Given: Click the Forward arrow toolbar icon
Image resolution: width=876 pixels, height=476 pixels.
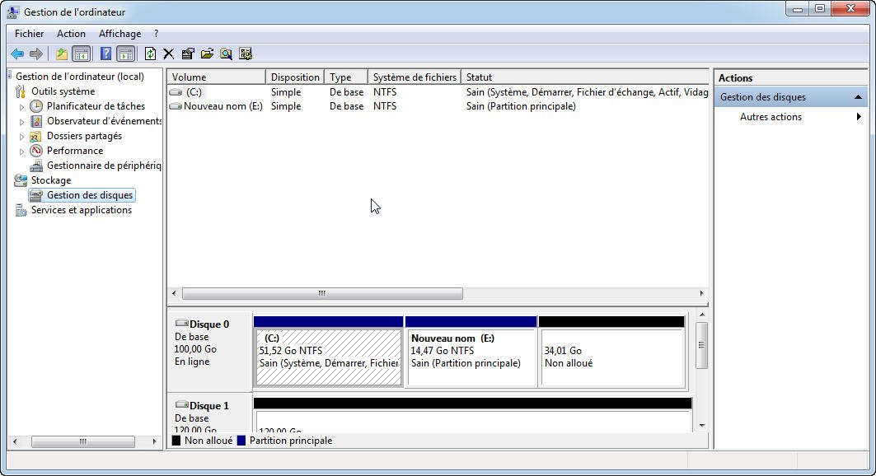Looking at the screenshot, I should (35, 54).
